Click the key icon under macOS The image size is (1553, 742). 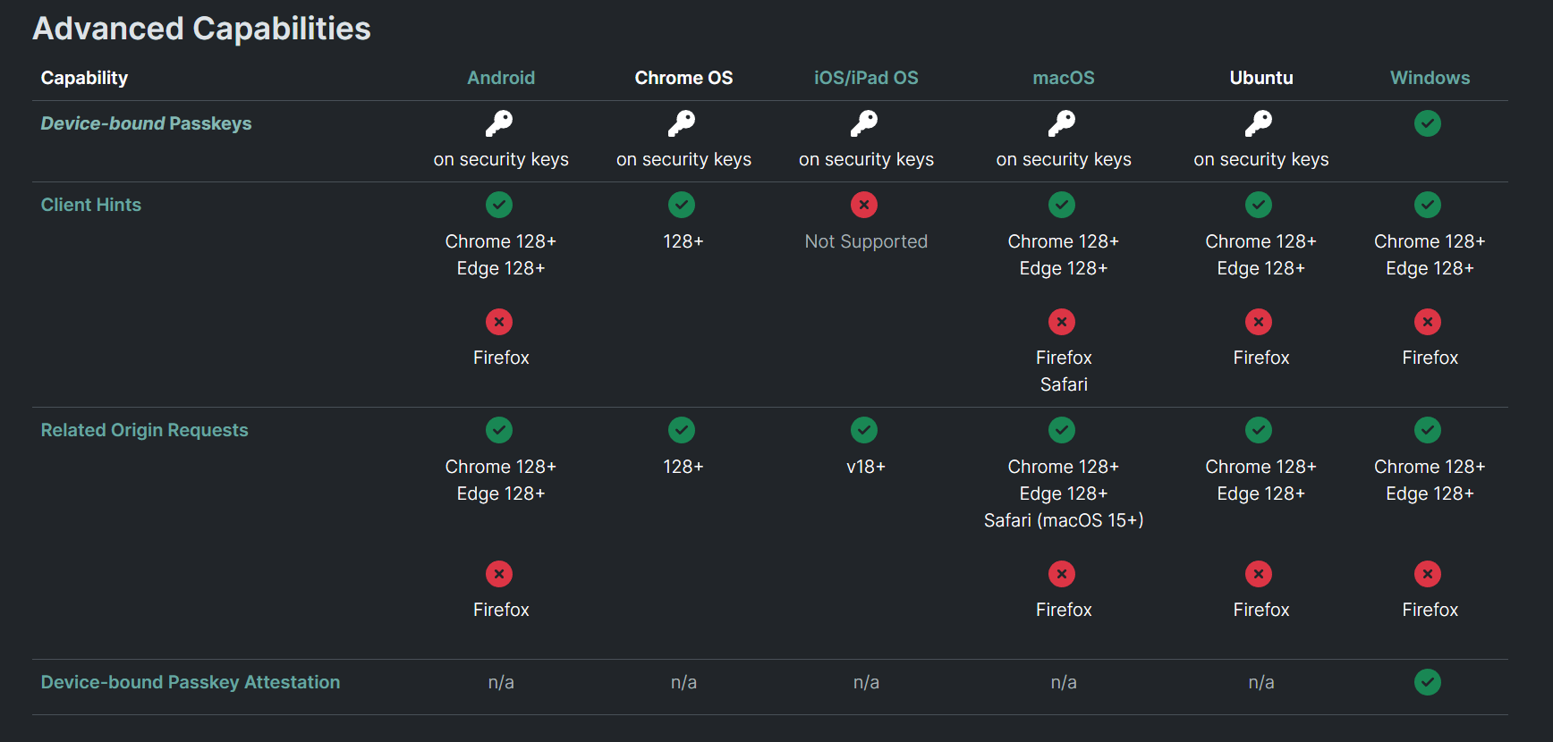[1062, 123]
